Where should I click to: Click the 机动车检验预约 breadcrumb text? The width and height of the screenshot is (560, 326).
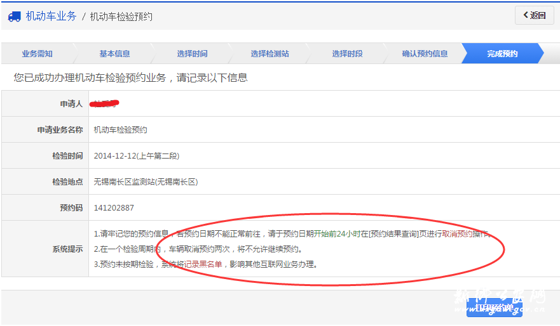coord(121,16)
